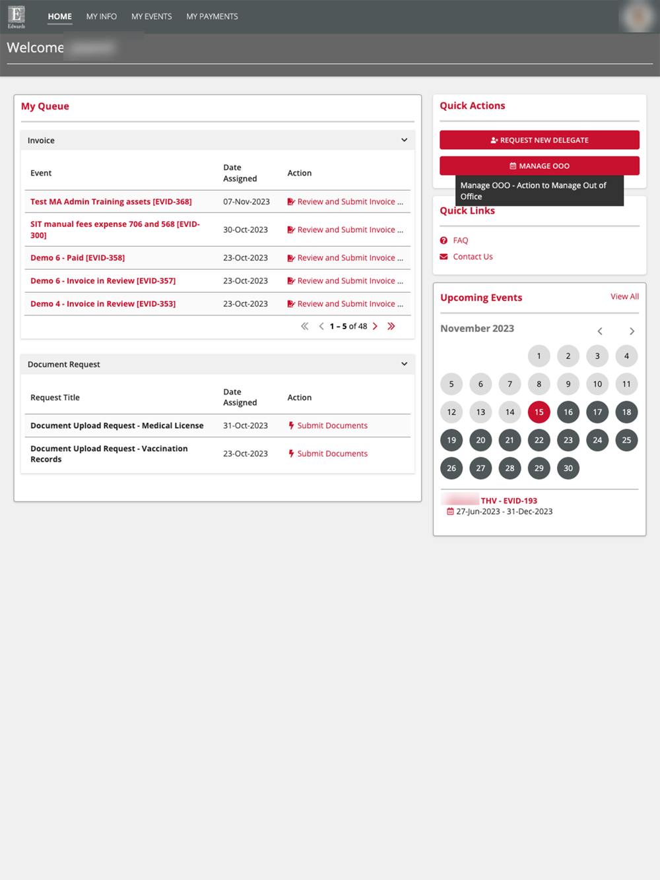This screenshot has height=880, width=660.
Task: Open the MY INFO tab
Action: pyautogui.click(x=102, y=16)
